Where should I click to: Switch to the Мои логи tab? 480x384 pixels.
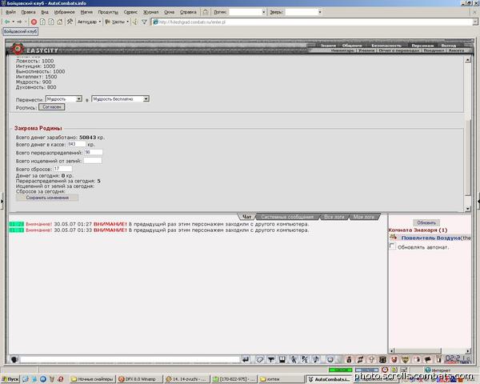[x=364, y=217]
